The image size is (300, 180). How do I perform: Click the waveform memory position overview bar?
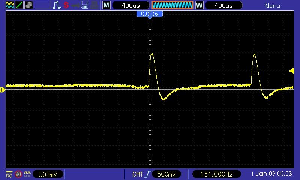click(172, 5)
